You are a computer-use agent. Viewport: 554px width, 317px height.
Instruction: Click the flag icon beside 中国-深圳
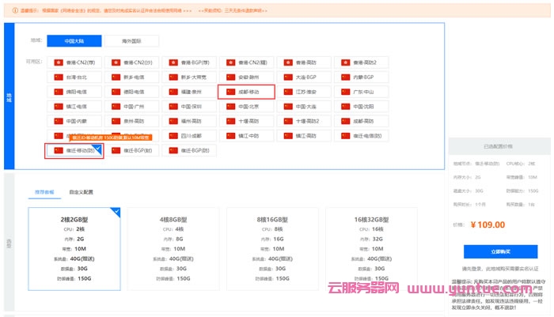171,106
